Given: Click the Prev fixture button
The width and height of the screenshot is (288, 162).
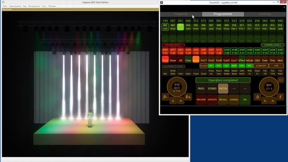Looking at the screenshot, I should click(x=273, y=59).
